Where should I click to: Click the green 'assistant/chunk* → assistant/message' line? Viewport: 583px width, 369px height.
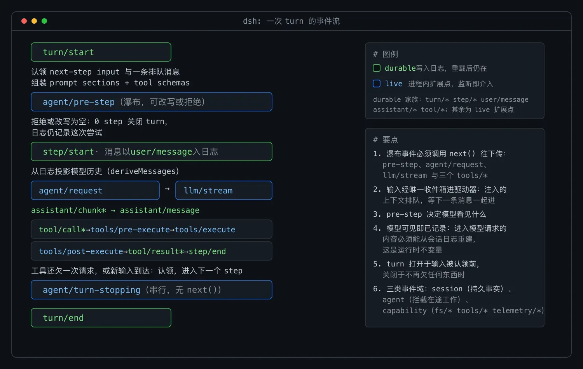115,210
